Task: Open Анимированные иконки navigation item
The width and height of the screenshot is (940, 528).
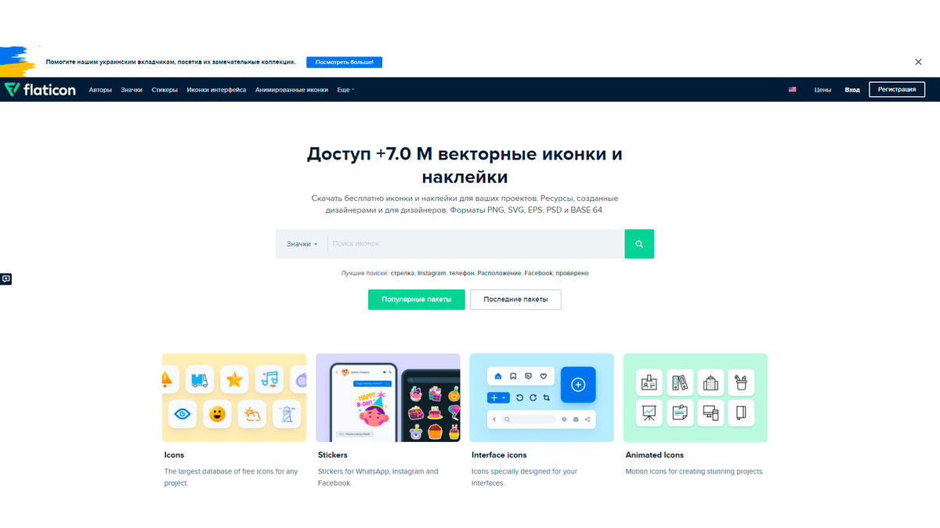Action: click(291, 89)
